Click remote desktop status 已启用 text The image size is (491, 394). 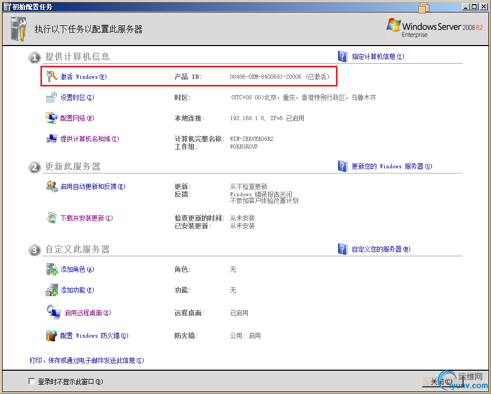[x=239, y=313]
